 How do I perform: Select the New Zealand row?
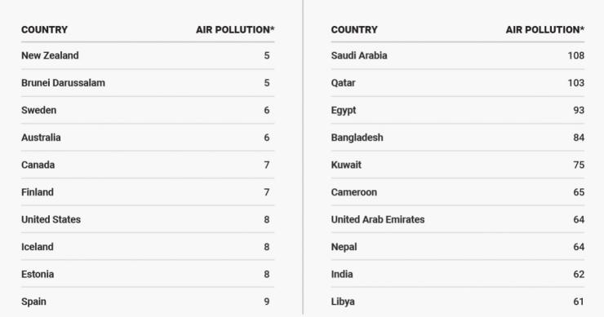[x=148, y=55]
